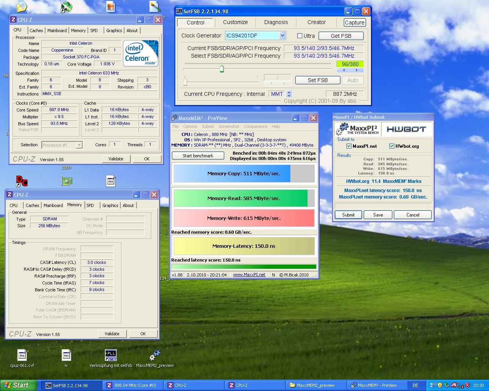The image size is (489, 391).
Task: Click the Set FSB button
Action: pos(317,80)
